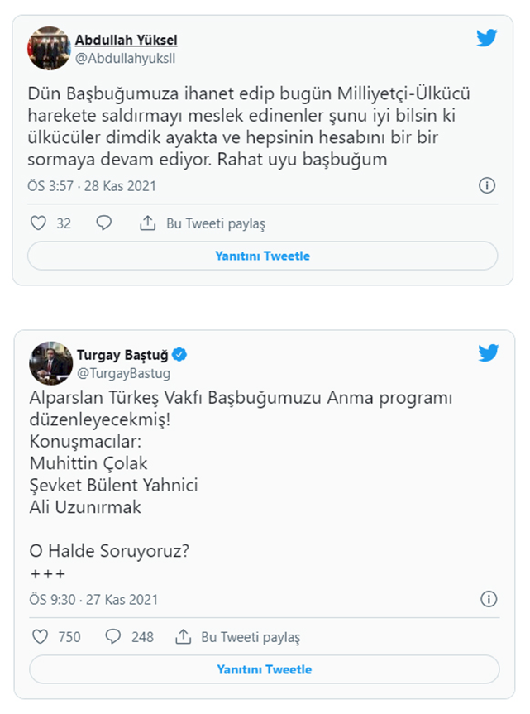
Task: Click reply bubble icon on Turgay Baştuğ's tweet
Action: pos(113,636)
